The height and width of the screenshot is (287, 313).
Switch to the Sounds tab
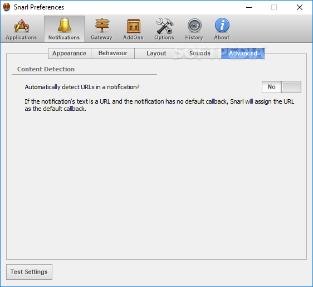pos(199,53)
